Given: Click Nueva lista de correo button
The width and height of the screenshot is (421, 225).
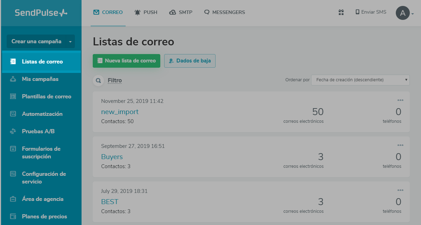Looking at the screenshot, I should pos(126,61).
